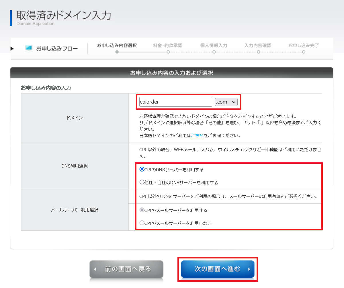Open the こちら link for Japanese domains
This screenshot has height=288, width=344.
[197, 135]
